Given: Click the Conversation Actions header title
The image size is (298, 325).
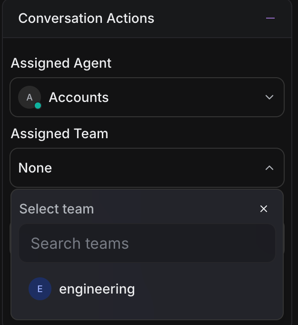Looking at the screenshot, I should (x=86, y=19).
